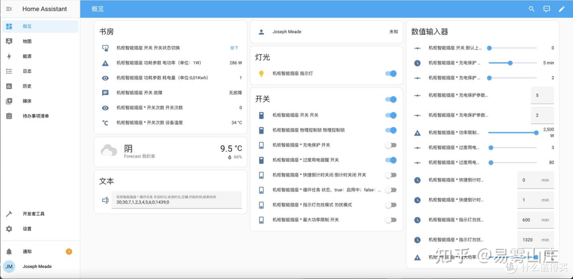Toggle the 过度用电提醒 开关 switch
This screenshot has height=279, width=573.
coord(390,160)
